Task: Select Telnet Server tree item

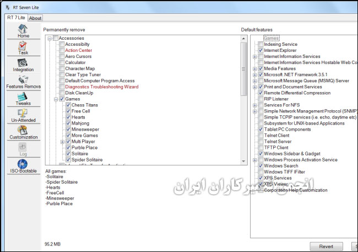Action: pos(278,142)
